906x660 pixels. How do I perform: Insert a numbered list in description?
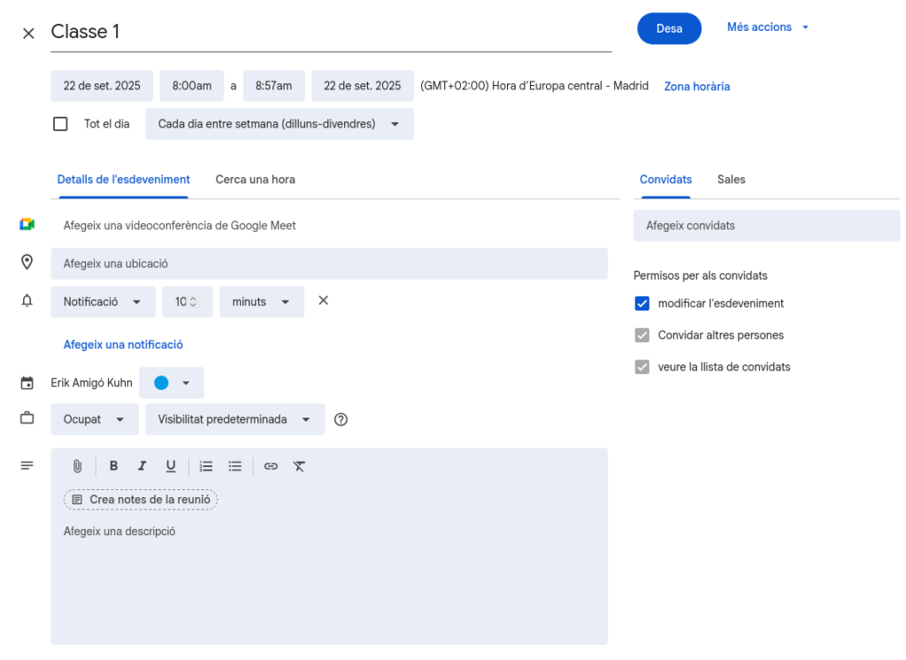pyautogui.click(x=206, y=466)
